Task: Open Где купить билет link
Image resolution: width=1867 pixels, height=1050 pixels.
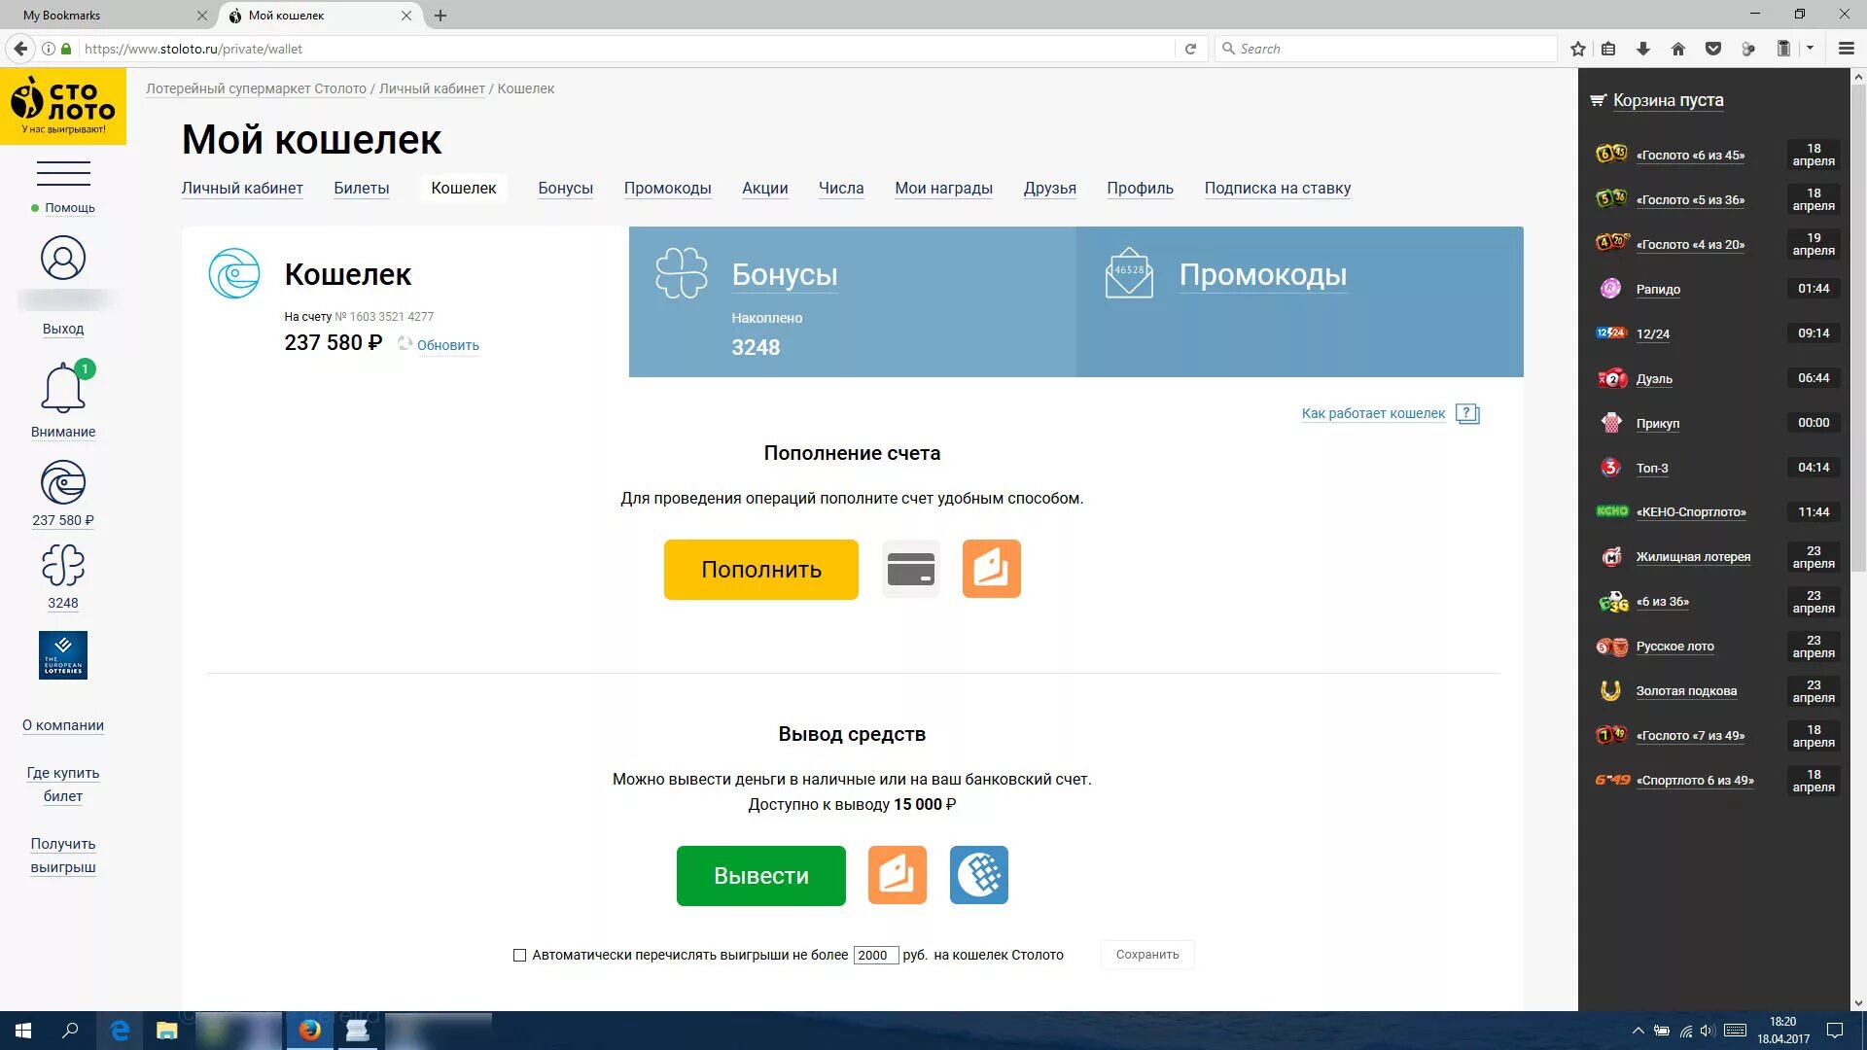Action: click(63, 785)
